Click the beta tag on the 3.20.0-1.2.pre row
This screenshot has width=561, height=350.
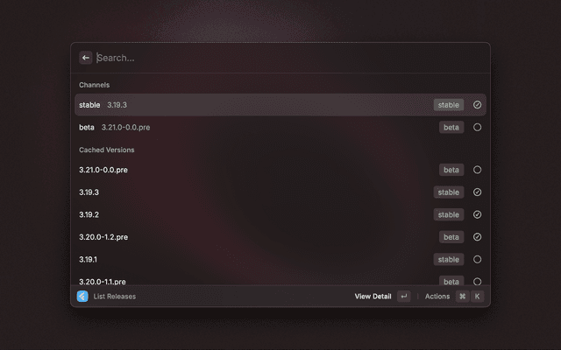tap(451, 237)
